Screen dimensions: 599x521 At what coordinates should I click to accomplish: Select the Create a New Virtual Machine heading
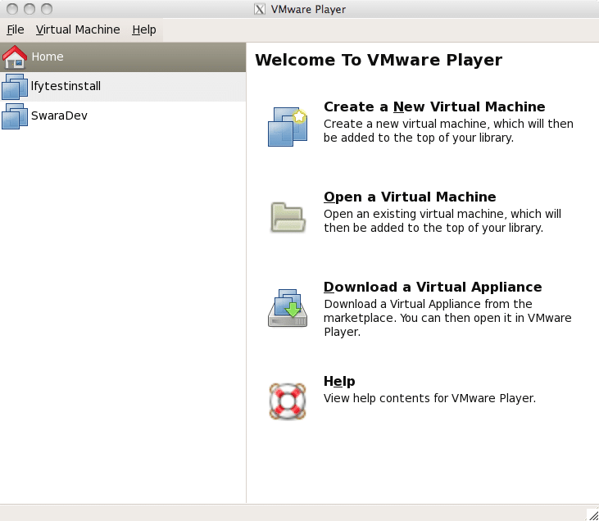point(434,106)
